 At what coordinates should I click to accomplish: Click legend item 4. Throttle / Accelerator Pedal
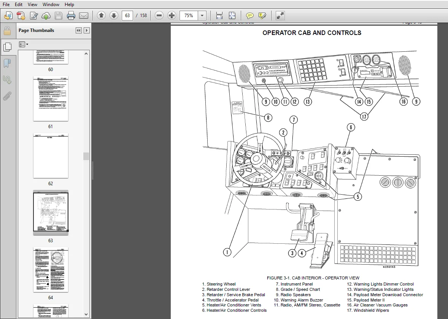230,300
